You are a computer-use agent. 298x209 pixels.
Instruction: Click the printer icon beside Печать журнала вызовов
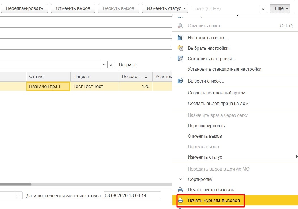click(x=180, y=201)
